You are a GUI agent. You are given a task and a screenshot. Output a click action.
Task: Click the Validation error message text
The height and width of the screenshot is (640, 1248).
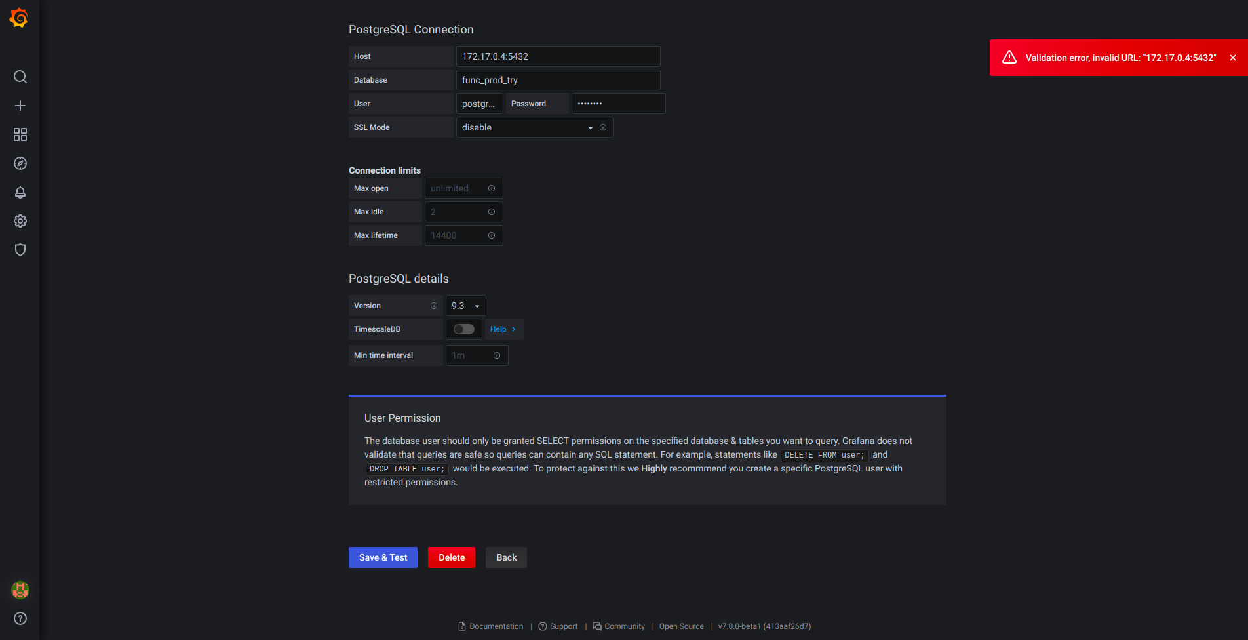(1121, 58)
